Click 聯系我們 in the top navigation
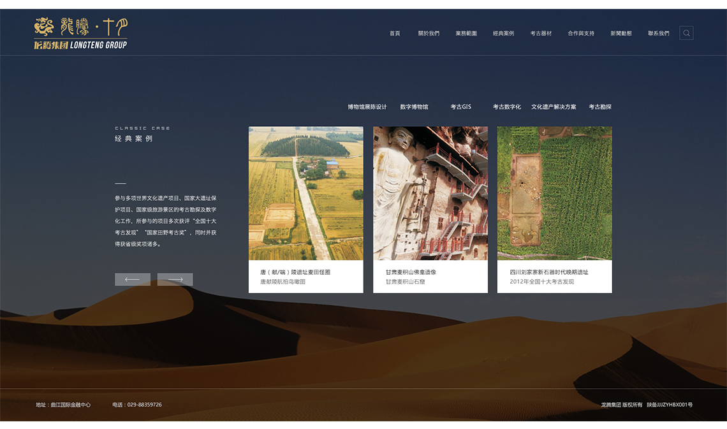Viewport: 727px width, 429px height. point(659,33)
